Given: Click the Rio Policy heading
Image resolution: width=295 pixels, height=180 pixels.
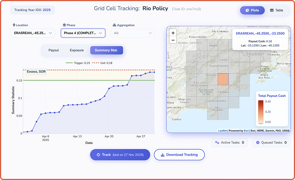Looking at the screenshot, I should pyautogui.click(x=155, y=9).
